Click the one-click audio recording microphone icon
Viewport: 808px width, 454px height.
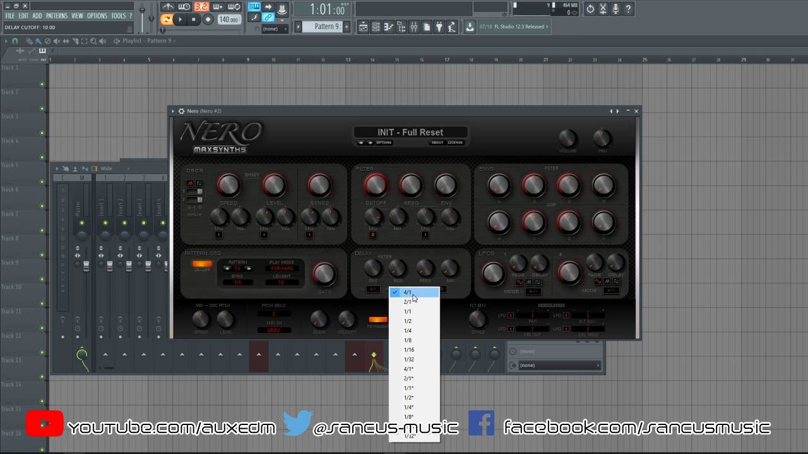[x=615, y=9]
